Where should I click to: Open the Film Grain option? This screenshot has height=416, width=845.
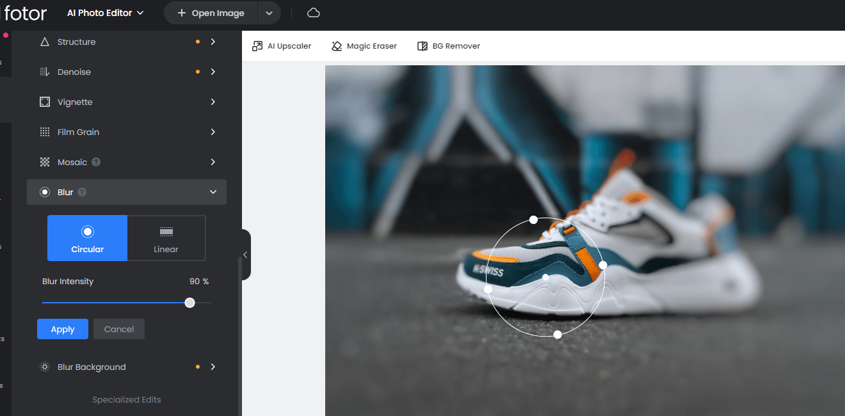click(78, 132)
